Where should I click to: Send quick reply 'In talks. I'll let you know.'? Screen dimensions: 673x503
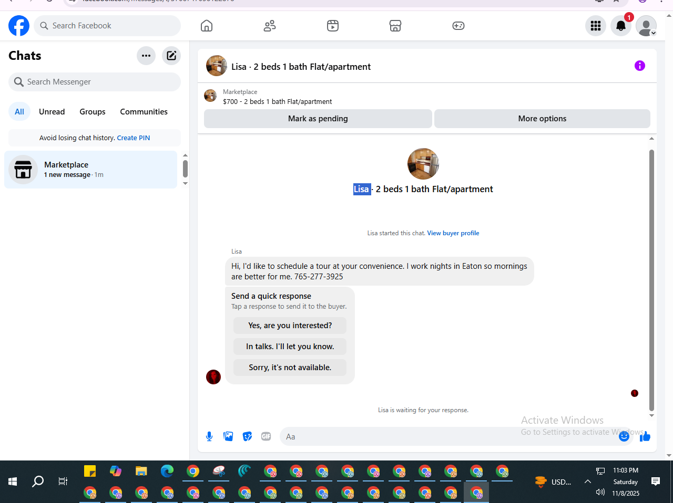(x=290, y=347)
